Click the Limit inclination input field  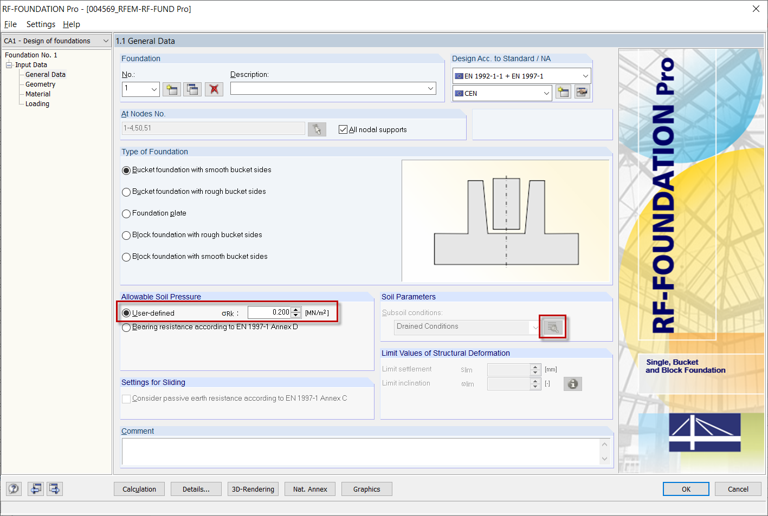[509, 384]
